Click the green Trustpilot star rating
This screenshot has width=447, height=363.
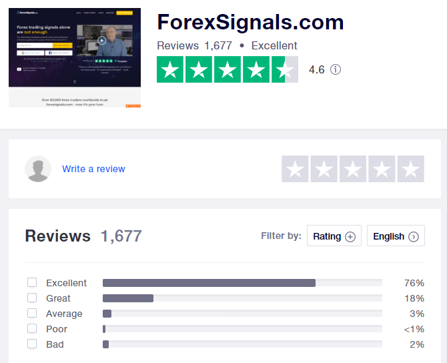227,69
